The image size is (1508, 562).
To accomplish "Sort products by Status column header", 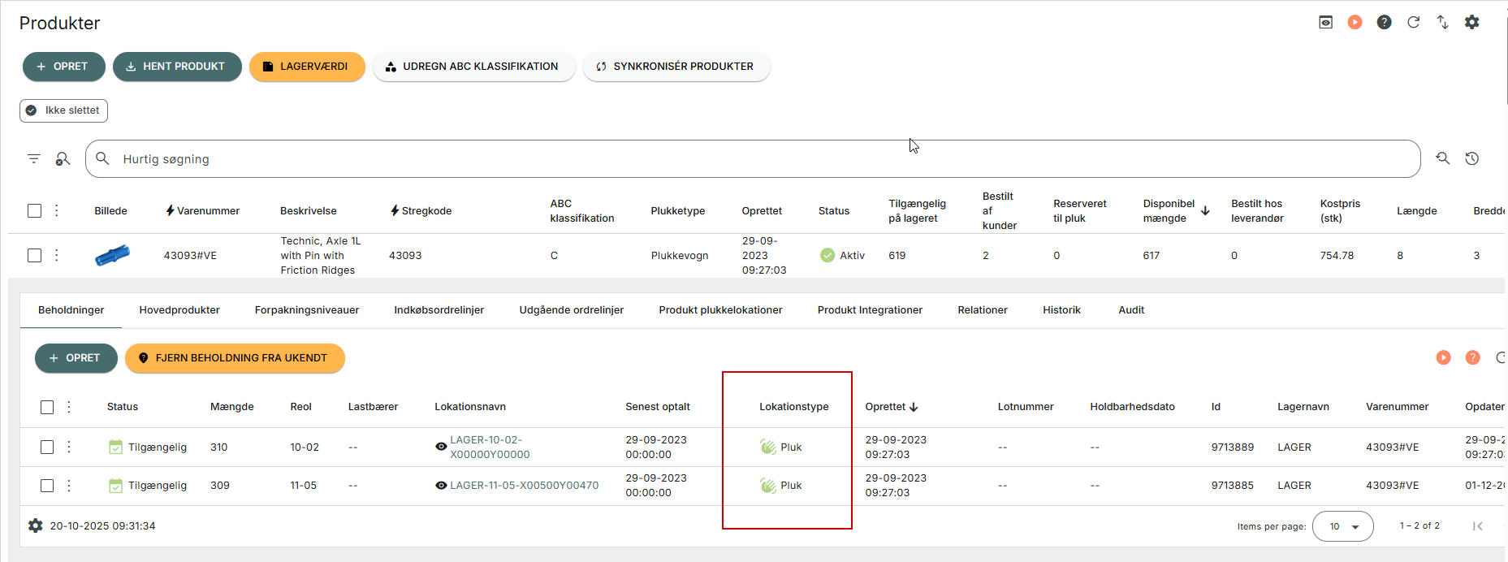I will (834, 210).
